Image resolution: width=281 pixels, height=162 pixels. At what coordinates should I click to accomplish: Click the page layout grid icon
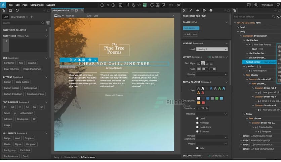pos(120,5)
